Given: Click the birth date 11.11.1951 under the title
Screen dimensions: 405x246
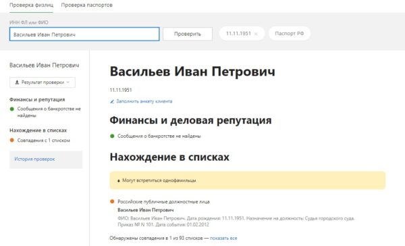Looking at the screenshot, I should pyautogui.click(x=121, y=90).
